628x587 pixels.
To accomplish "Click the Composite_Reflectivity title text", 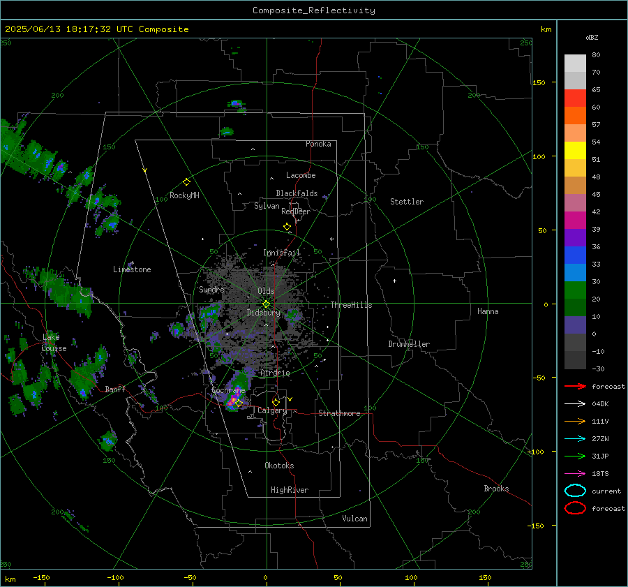I will 313,10.
